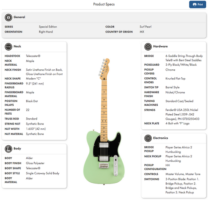Select the Chrome pickup covers value

170,70
